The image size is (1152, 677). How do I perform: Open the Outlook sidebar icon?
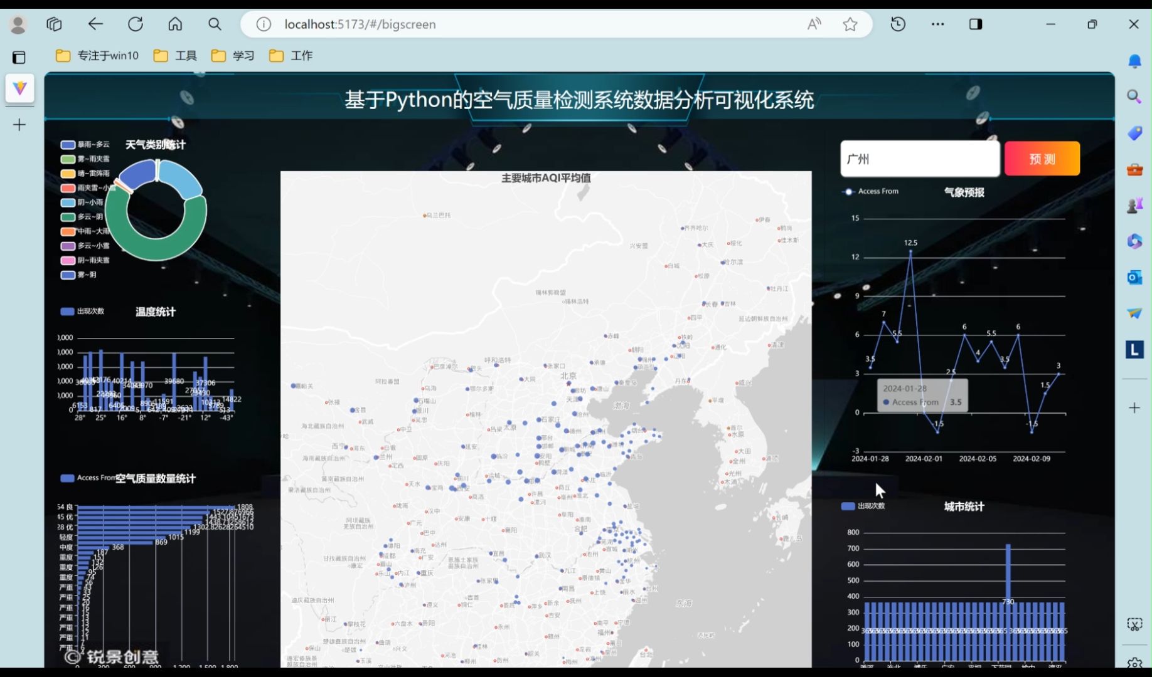tap(1134, 277)
